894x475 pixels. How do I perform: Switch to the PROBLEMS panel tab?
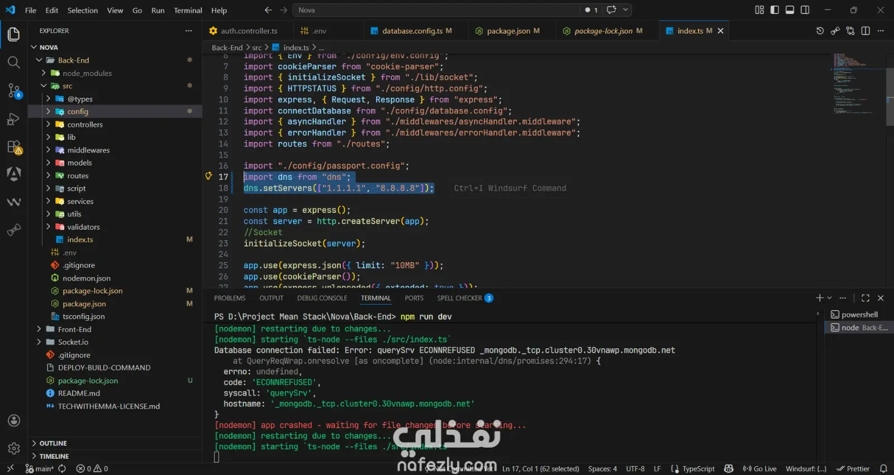click(230, 298)
